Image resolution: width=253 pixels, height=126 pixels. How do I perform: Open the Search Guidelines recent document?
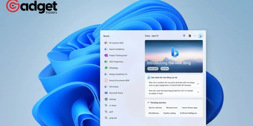[x=117, y=49]
